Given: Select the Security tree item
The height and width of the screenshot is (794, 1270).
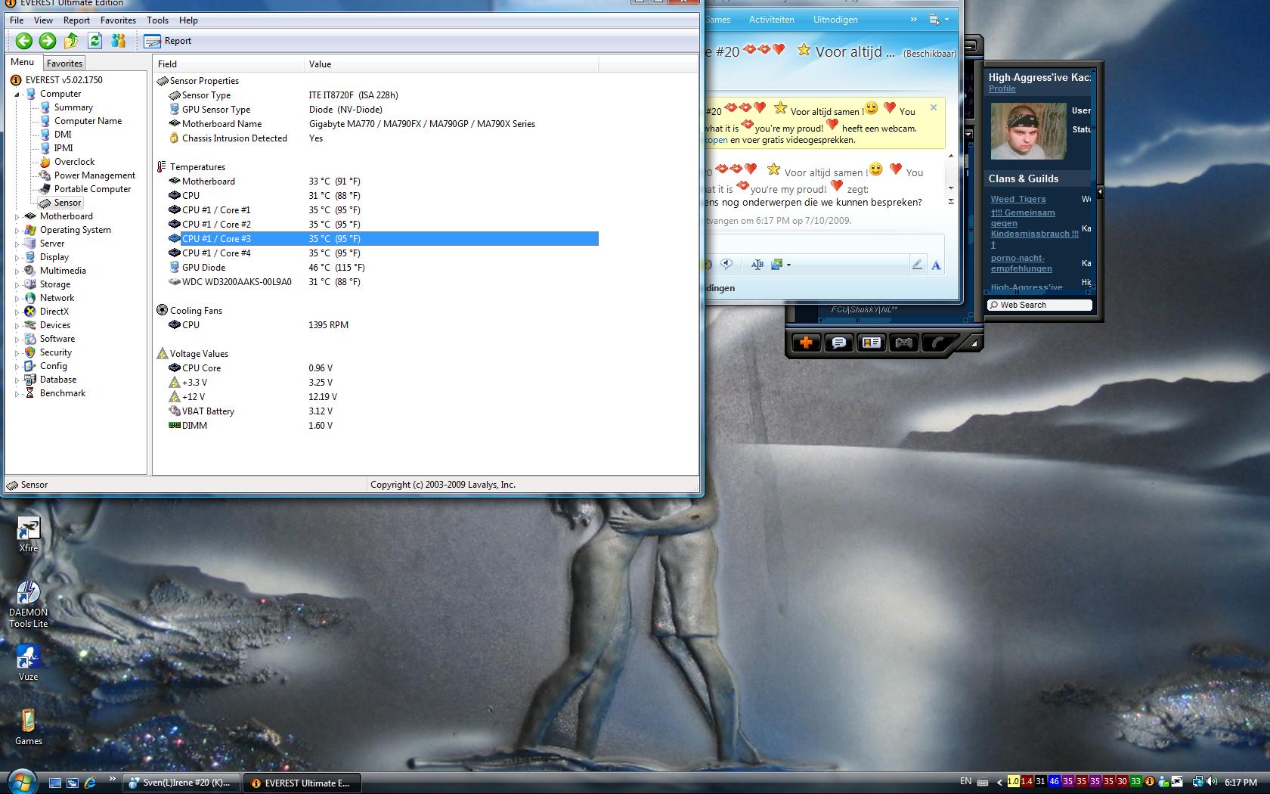Looking at the screenshot, I should (x=56, y=352).
